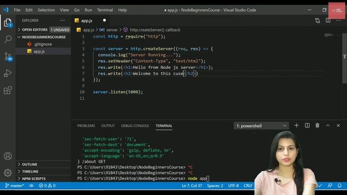Click Spaces: 2 indentation setting
The height and width of the screenshot is (195, 347).
point(215,186)
